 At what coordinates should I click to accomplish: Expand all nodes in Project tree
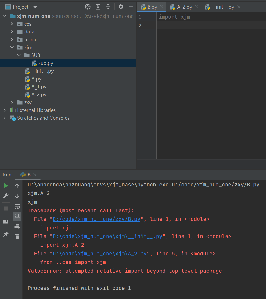(98, 7)
